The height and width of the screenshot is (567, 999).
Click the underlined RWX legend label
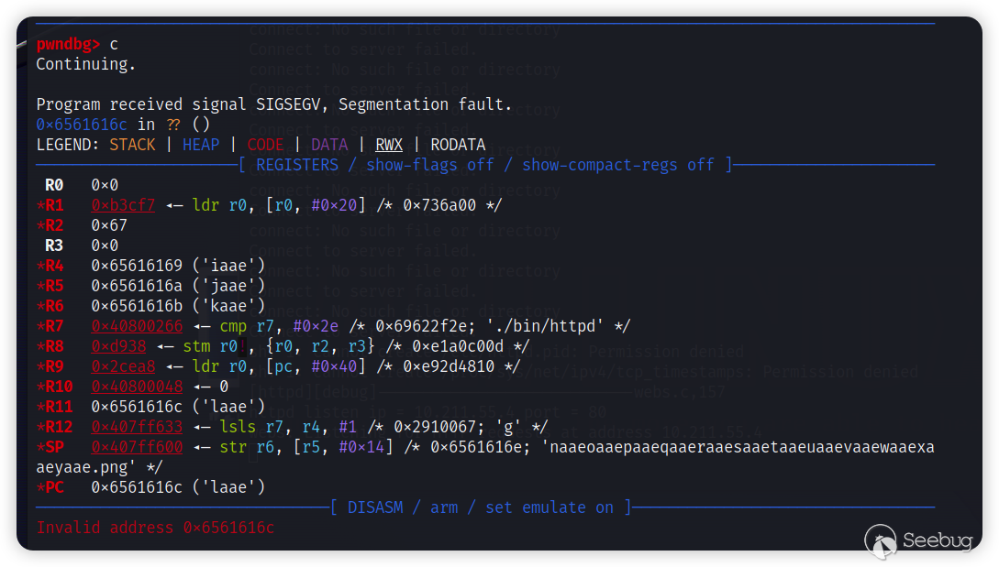389,145
